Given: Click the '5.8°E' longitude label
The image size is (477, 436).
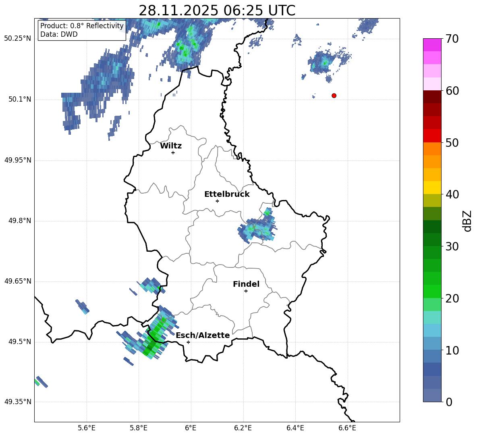Looking at the screenshot, I should pos(139,428).
